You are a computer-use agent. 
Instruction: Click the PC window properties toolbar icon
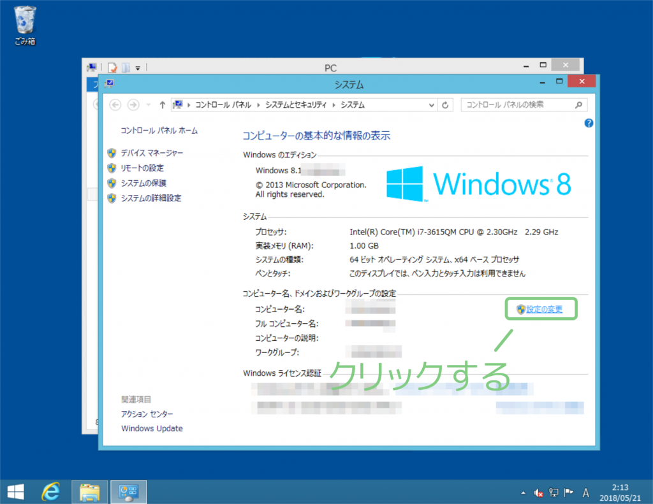(112, 68)
